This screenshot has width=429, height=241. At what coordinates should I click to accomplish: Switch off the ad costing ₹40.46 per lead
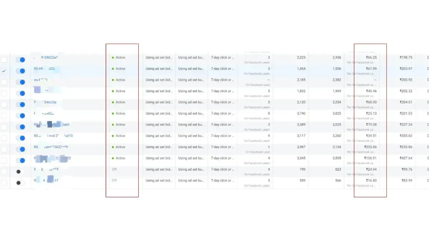coord(20,93)
